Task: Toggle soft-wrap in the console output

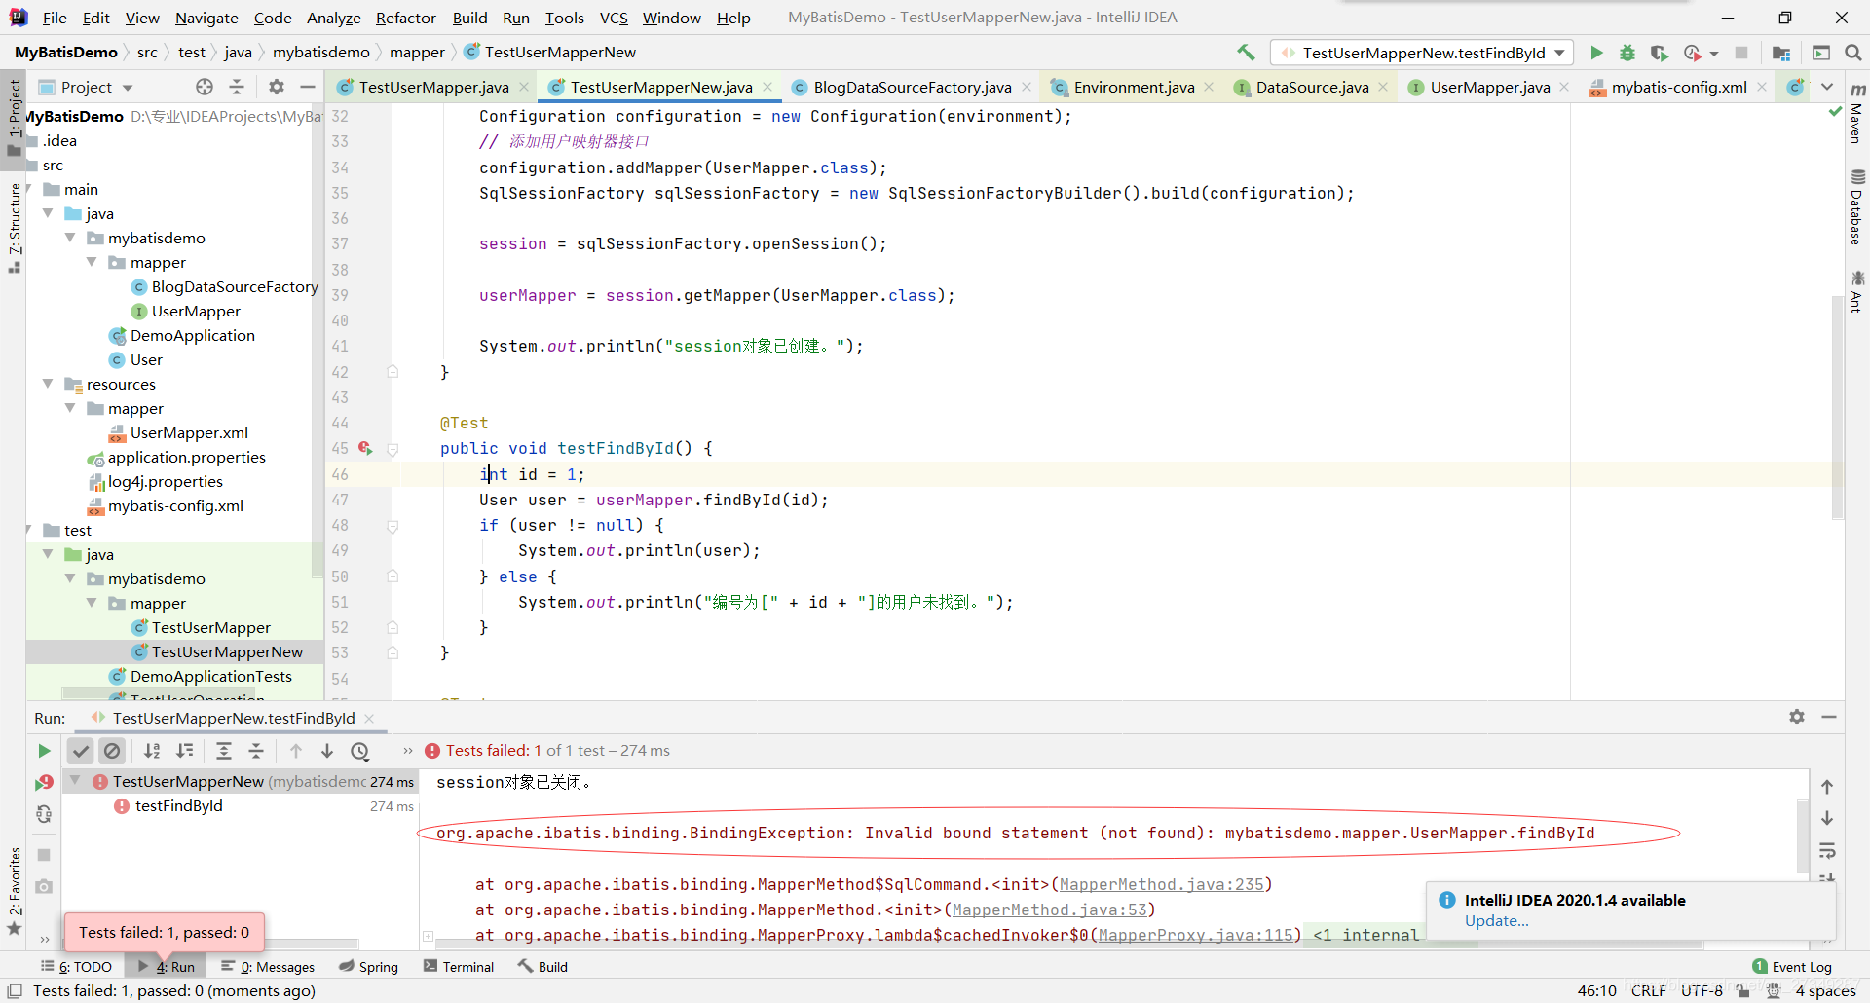Action: (1827, 851)
